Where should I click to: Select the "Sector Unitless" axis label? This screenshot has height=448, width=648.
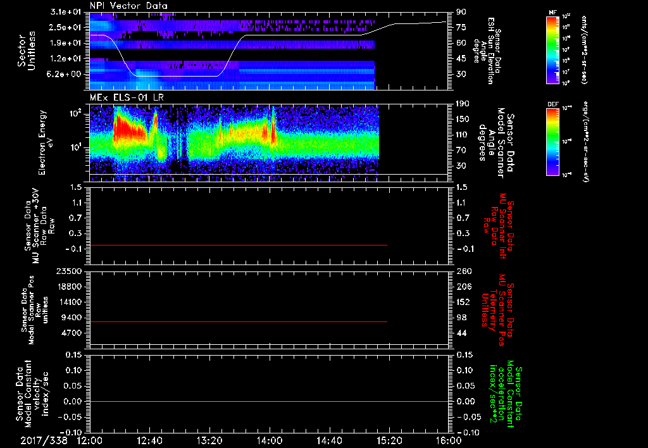click(x=27, y=51)
